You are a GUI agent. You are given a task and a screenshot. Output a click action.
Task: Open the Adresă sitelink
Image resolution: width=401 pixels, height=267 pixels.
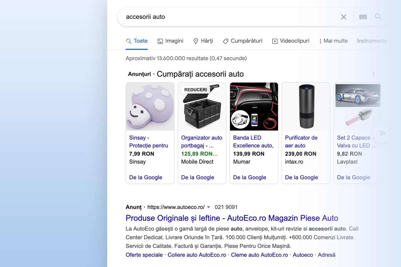click(x=326, y=255)
